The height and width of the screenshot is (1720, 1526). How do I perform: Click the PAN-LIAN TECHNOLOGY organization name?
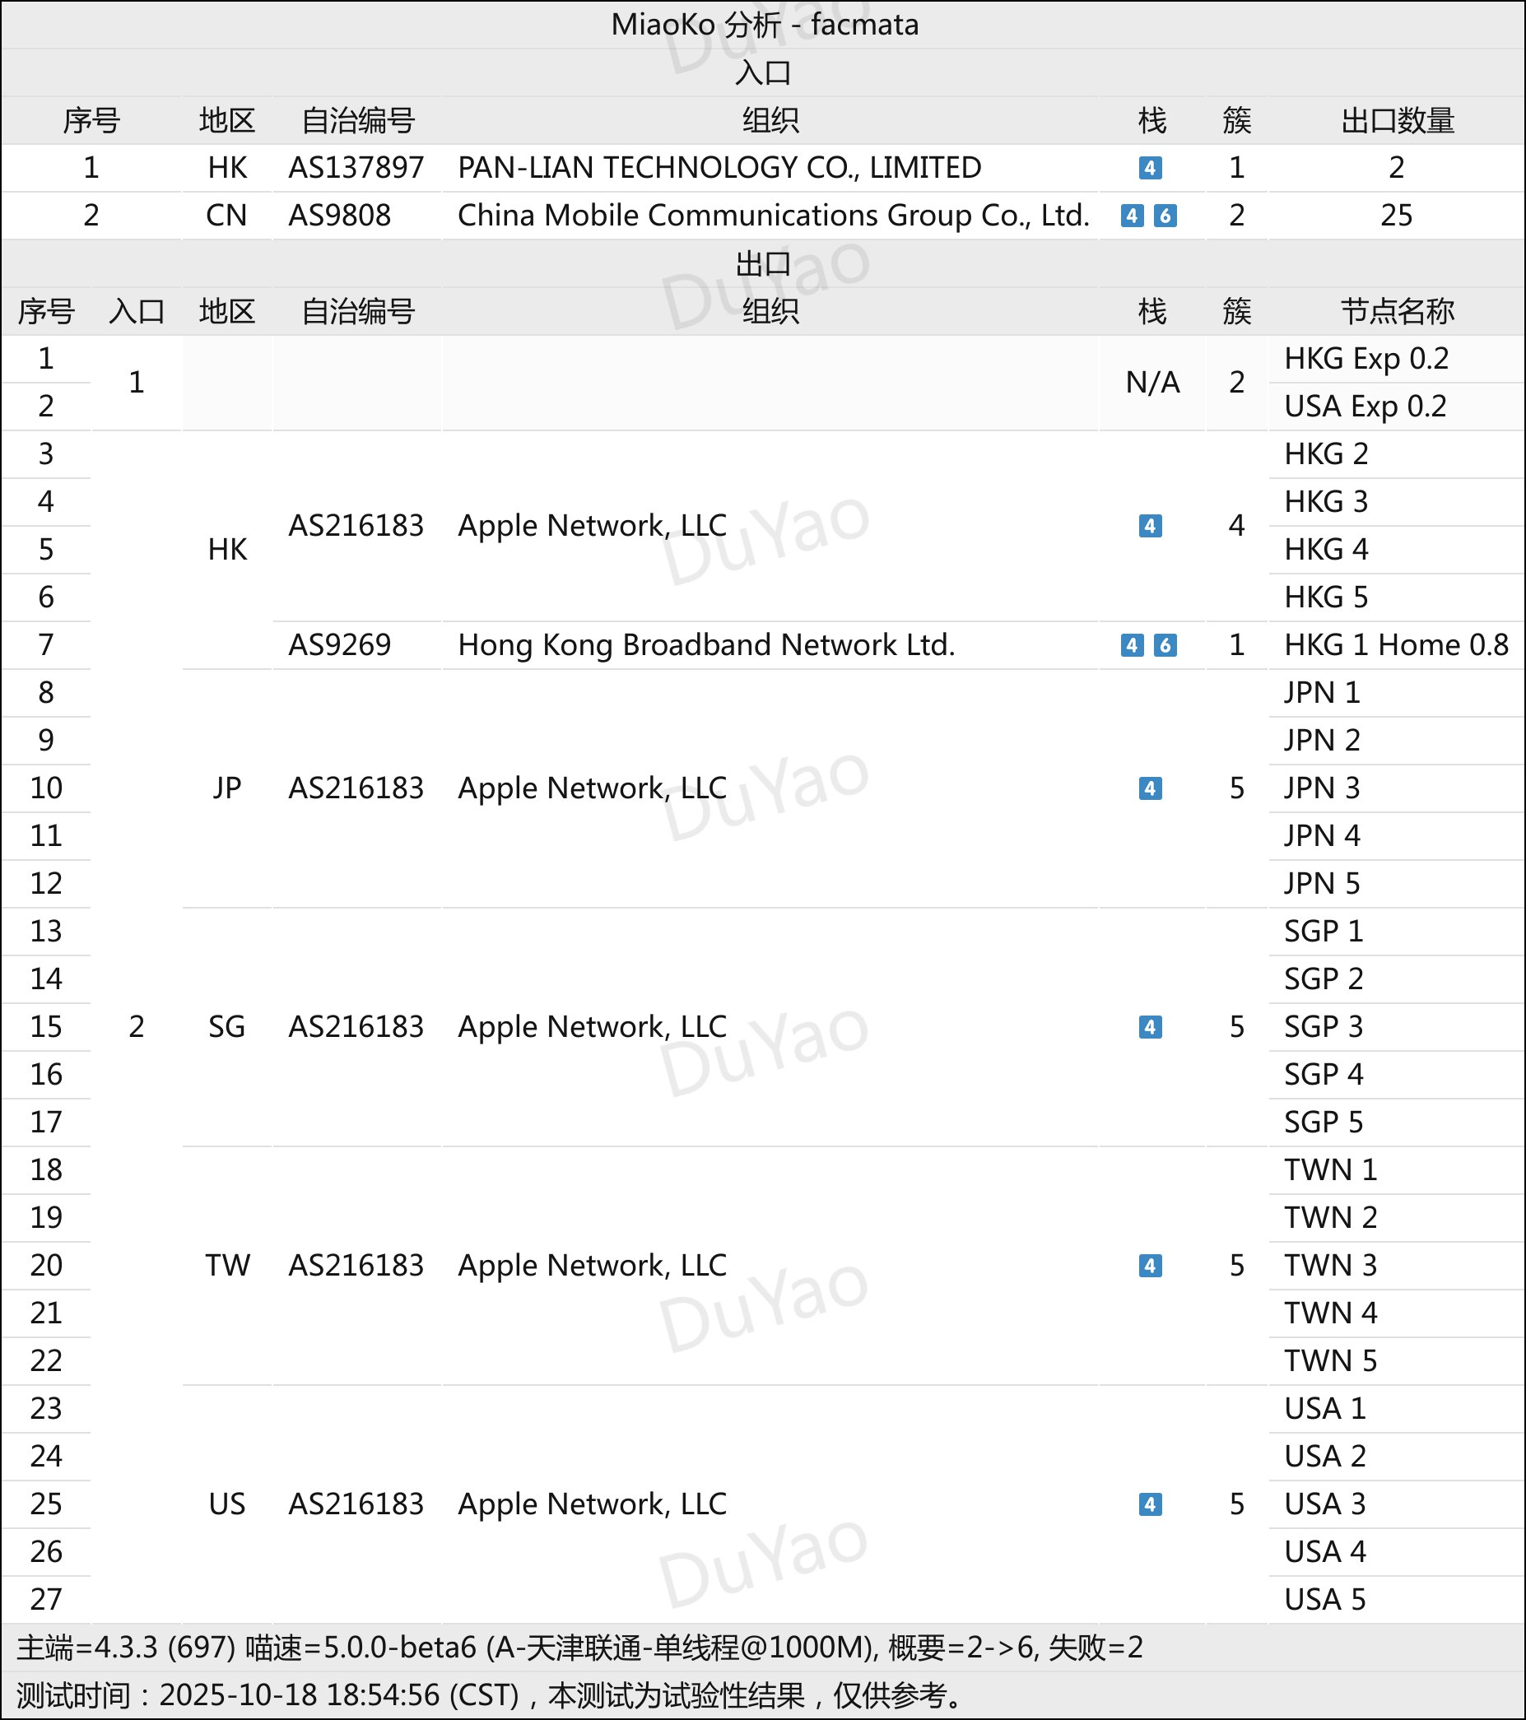pos(719,167)
